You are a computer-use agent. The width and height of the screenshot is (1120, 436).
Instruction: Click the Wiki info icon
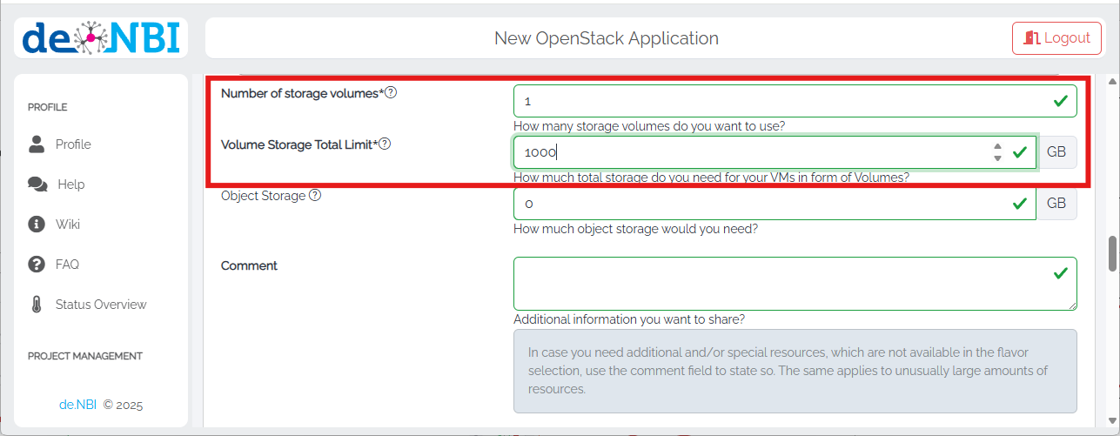(37, 225)
